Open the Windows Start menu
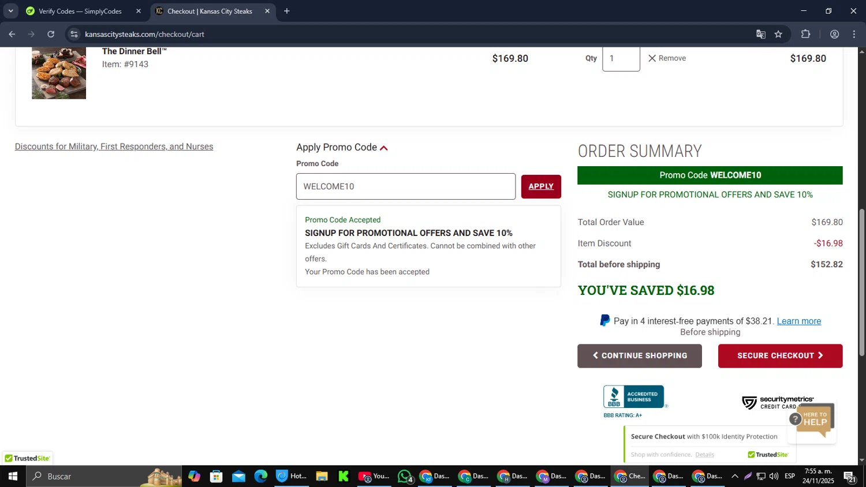This screenshot has width=866, height=487. click(x=13, y=476)
